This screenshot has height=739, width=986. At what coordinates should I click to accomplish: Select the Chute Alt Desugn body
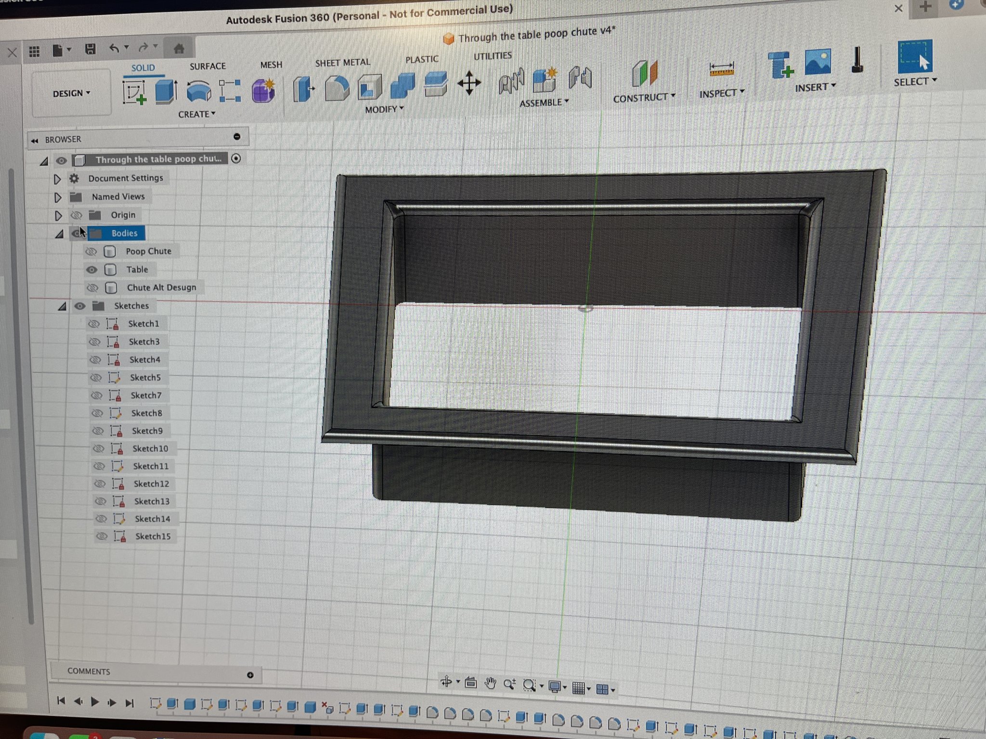click(161, 288)
